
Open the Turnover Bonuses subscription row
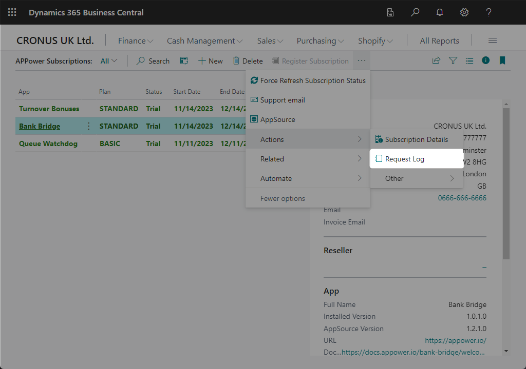click(x=49, y=109)
